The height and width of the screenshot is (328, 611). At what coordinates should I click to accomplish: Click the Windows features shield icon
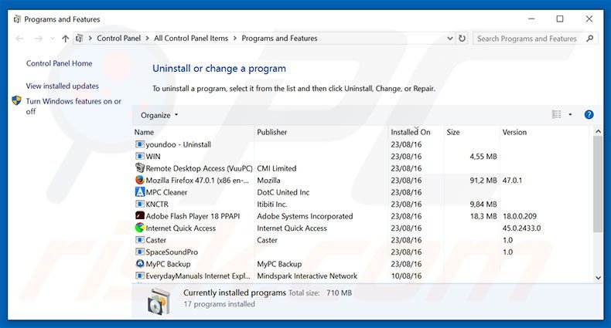click(17, 100)
